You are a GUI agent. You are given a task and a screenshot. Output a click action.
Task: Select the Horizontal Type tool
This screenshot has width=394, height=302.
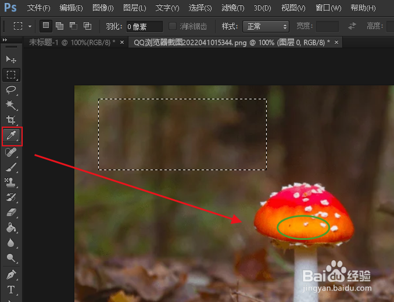pyautogui.click(x=11, y=290)
